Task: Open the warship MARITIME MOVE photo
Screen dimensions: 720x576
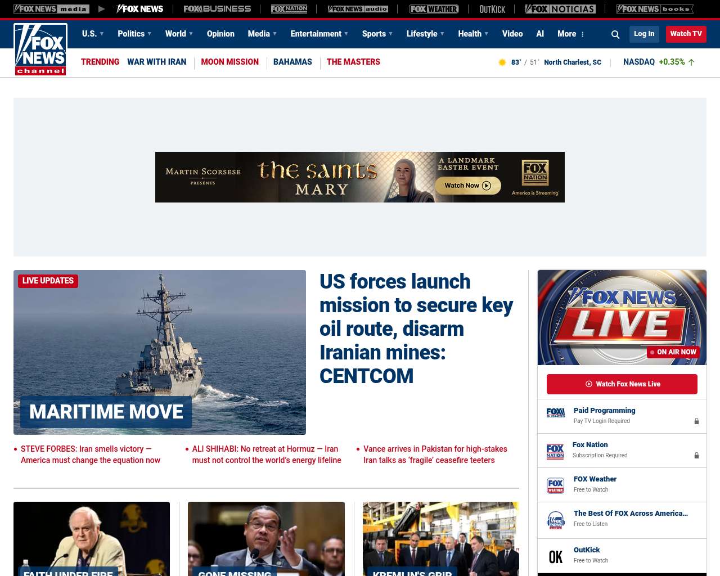Action: point(160,352)
